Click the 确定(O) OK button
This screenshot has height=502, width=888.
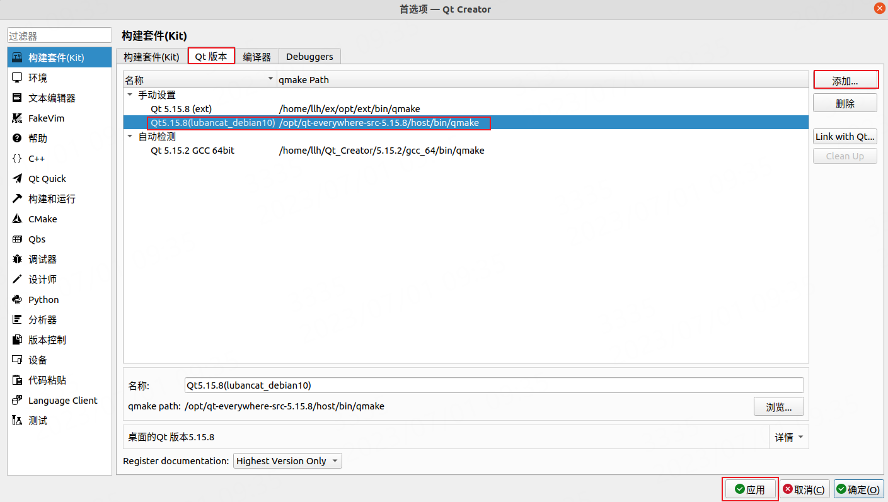point(858,489)
